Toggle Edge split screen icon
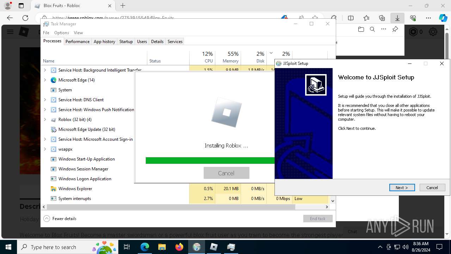451x254 pixels. tap(351, 18)
